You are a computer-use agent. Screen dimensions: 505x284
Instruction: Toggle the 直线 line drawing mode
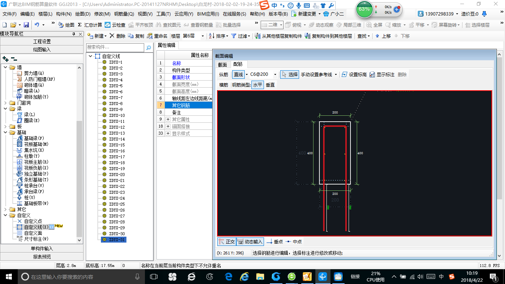tap(238, 74)
